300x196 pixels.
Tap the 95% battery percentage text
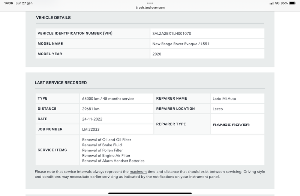tap(284, 3)
